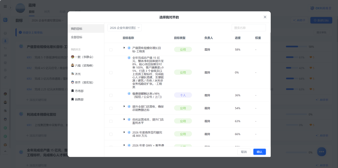
Task: Click the floating chat bubble with three dots
Action: click(x=322, y=152)
